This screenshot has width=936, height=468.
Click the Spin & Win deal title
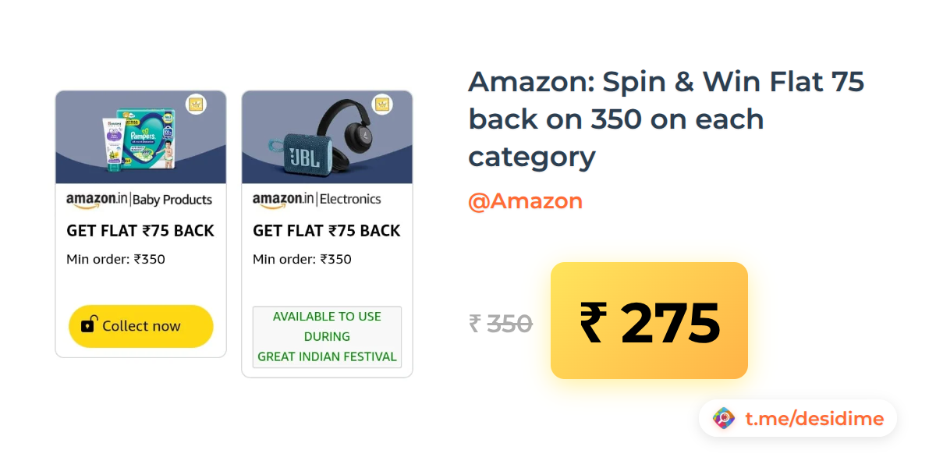click(x=665, y=119)
